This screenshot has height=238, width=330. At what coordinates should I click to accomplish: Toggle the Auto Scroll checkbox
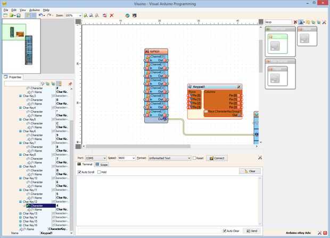pyautogui.click(x=79, y=172)
